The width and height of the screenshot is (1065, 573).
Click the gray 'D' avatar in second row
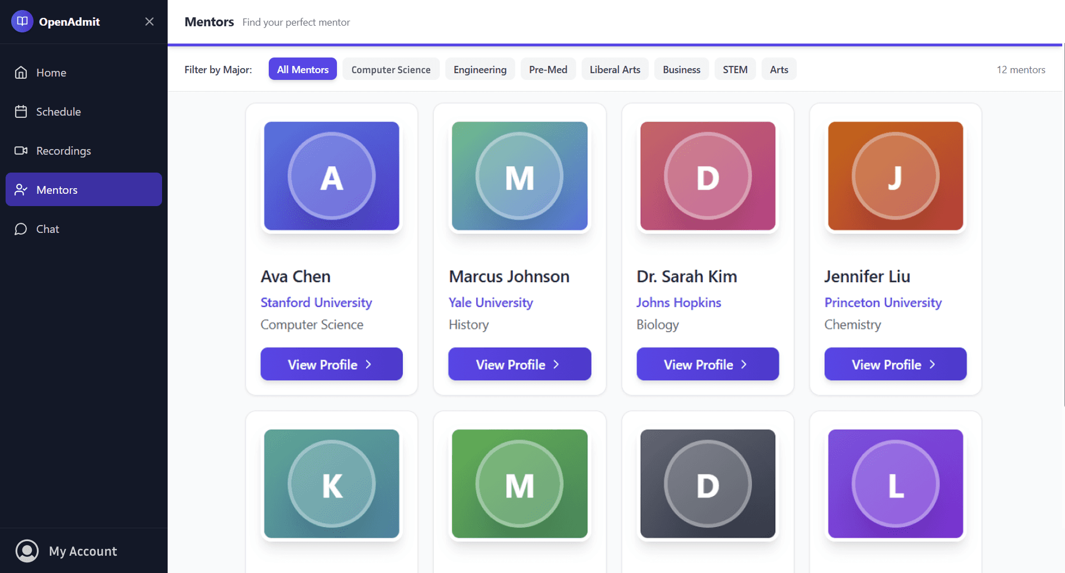coord(708,484)
